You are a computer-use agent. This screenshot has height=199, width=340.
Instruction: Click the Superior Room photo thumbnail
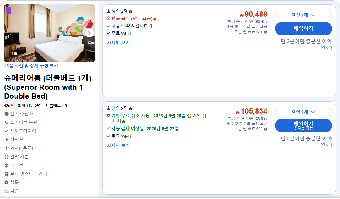coord(49,33)
